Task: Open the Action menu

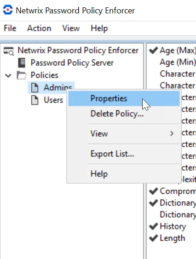Action: (x=39, y=28)
